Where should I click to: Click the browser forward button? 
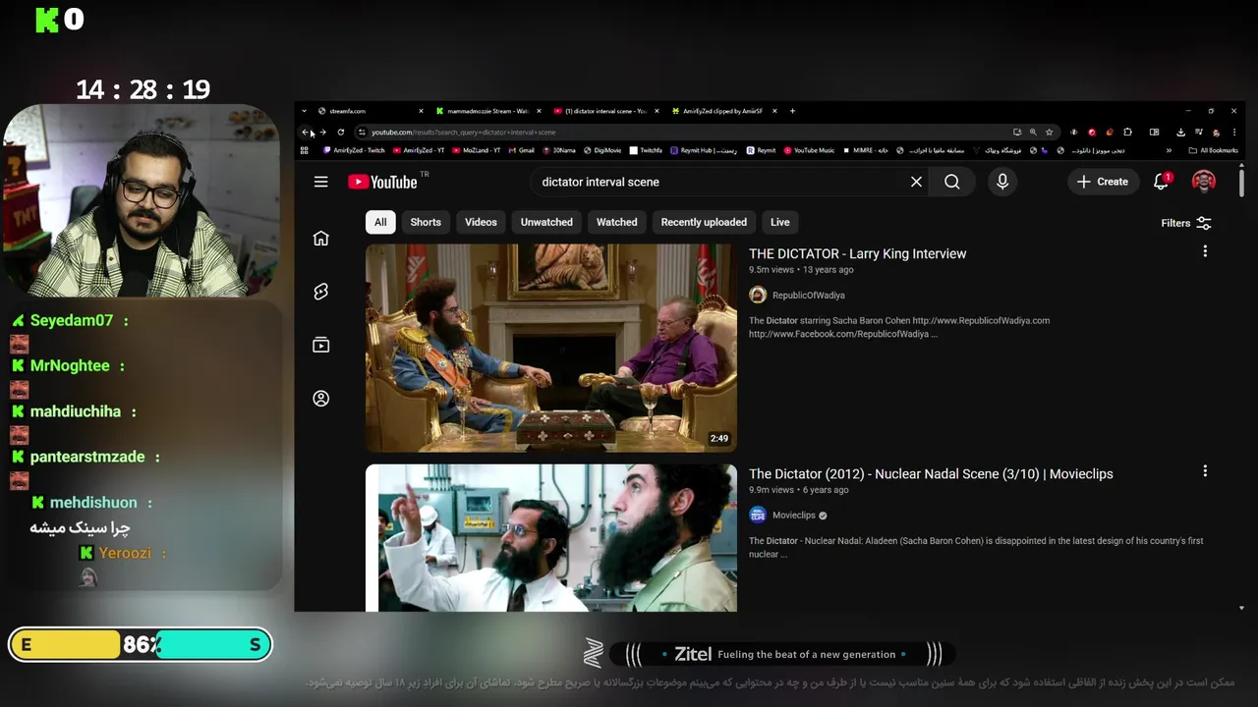point(323,132)
